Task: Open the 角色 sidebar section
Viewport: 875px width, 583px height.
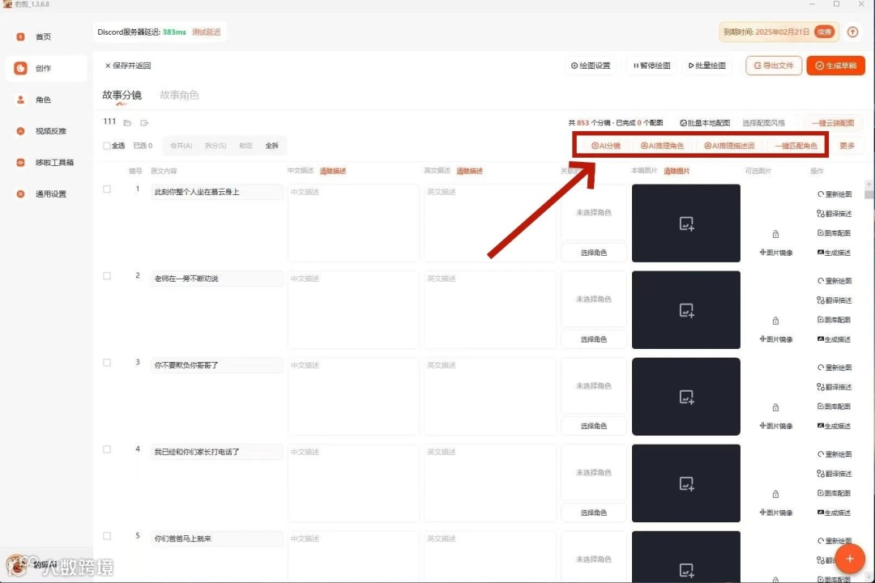Action: 44,100
